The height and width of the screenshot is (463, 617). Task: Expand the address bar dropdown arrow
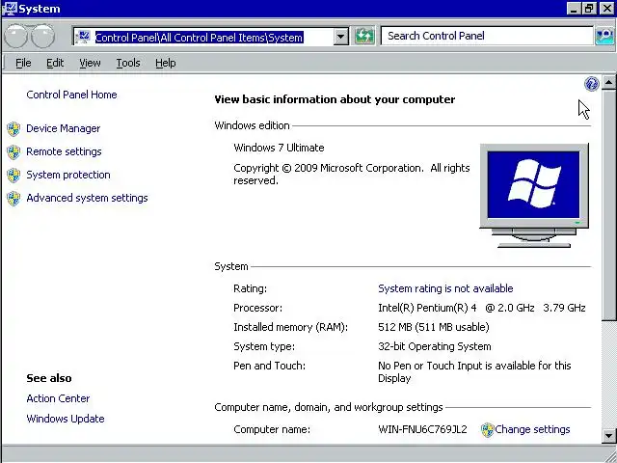[x=340, y=37]
